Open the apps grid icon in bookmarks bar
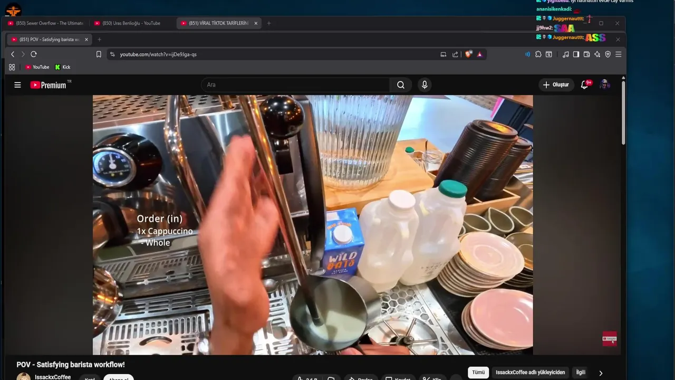 click(12, 67)
